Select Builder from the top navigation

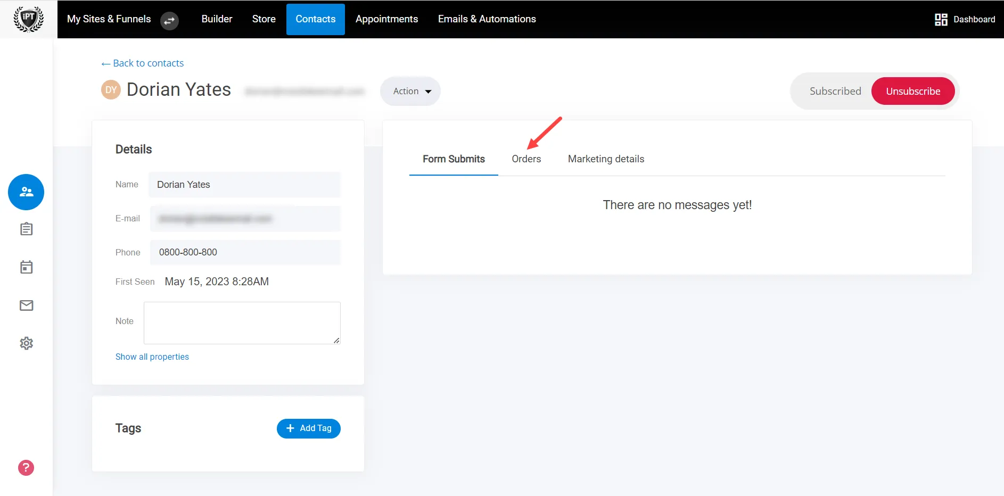216,19
